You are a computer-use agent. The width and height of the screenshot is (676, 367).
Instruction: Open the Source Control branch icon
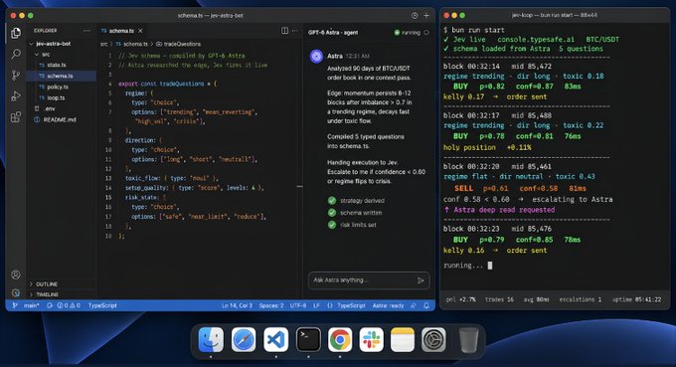coord(16,75)
